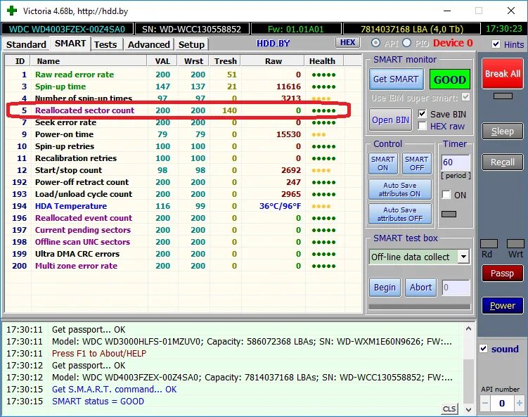Click the SMART test value field

pyautogui.click(x=456, y=288)
